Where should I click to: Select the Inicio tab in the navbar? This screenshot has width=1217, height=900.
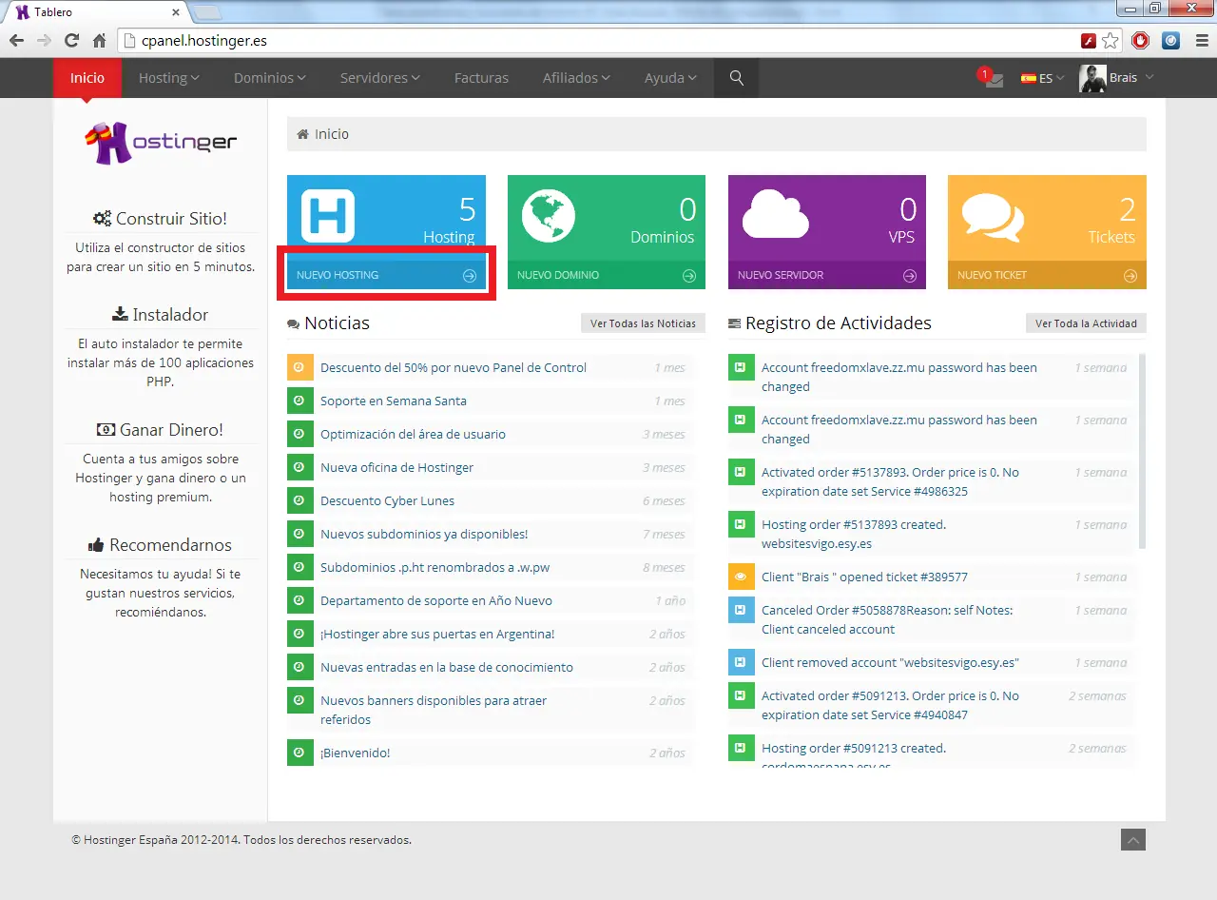pos(87,78)
